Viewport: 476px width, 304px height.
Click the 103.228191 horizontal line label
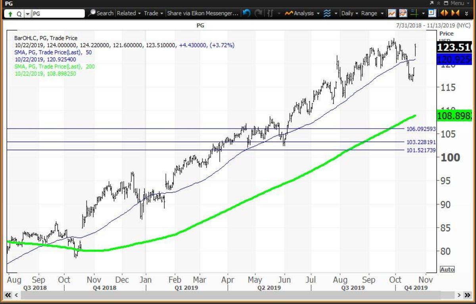click(420, 142)
